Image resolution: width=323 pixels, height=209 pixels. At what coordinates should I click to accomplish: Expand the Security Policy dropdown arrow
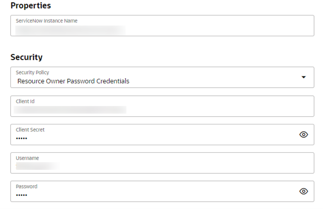303,77
